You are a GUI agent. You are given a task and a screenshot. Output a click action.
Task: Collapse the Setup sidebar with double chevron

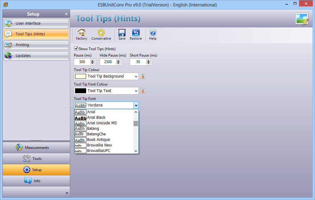pyautogui.click(x=66, y=14)
